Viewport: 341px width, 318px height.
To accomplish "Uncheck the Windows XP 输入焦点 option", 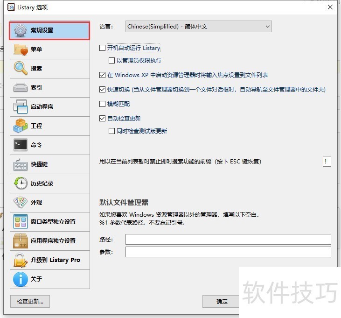I will pos(102,75).
